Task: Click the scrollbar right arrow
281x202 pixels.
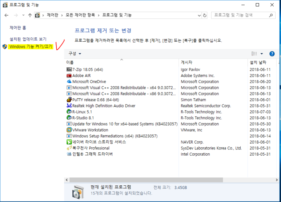Action: point(277,180)
